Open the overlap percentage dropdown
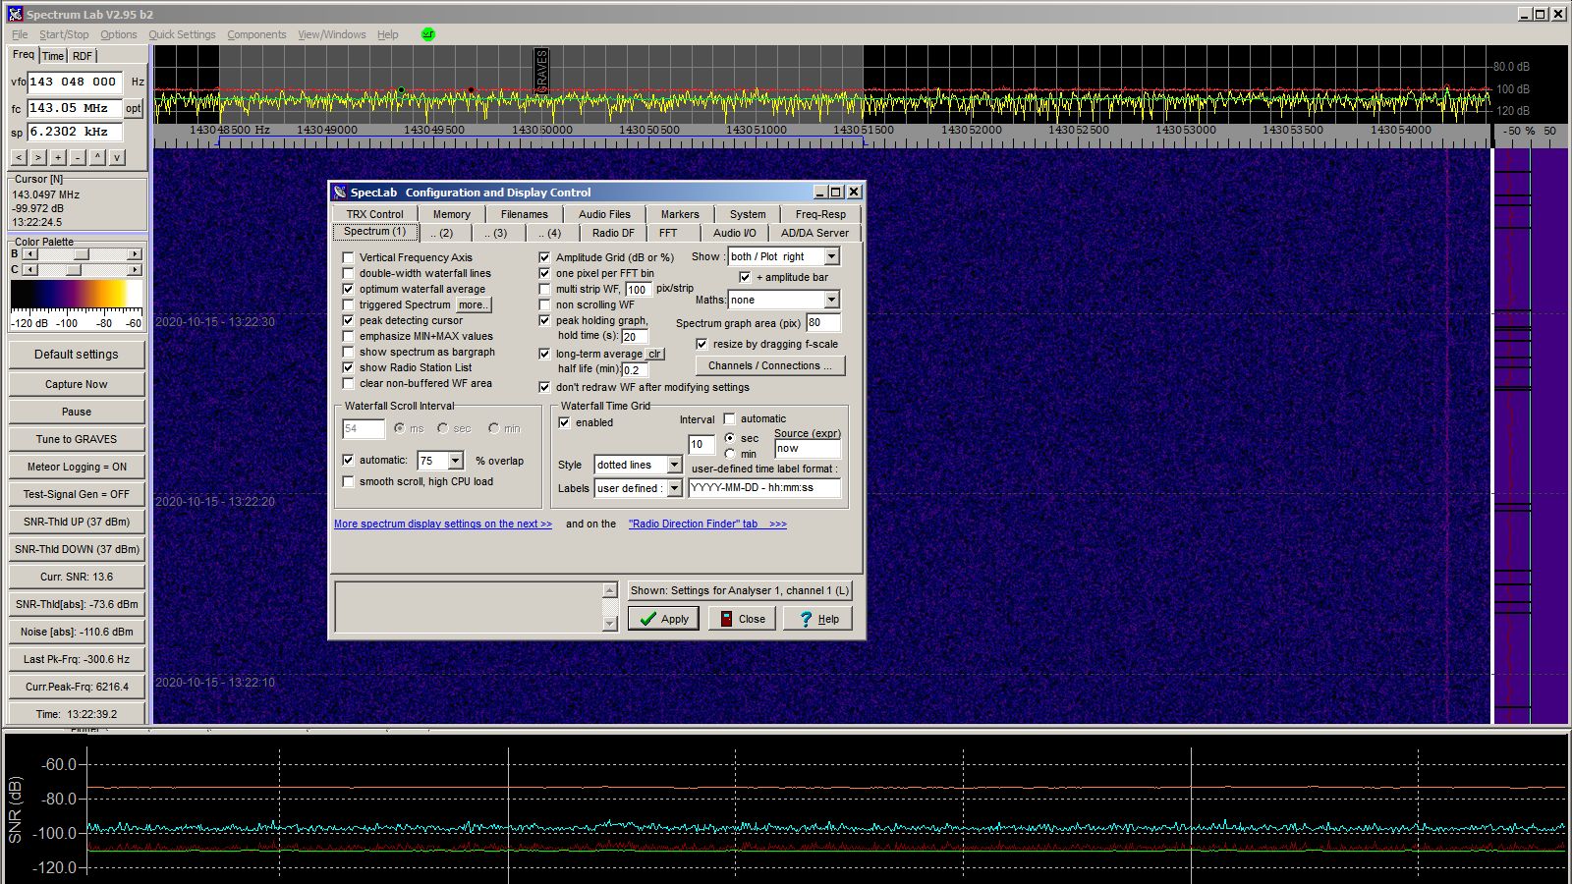Screen dimensions: 1572x884 tap(455, 461)
